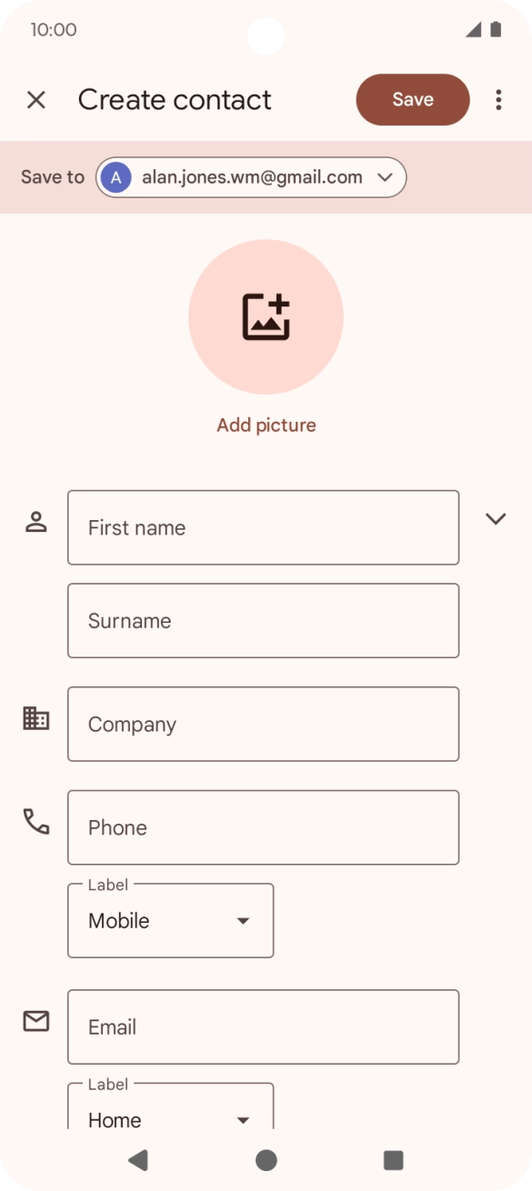Open the three-dot overflow menu
Image resolution: width=532 pixels, height=1191 pixels.
tap(498, 99)
